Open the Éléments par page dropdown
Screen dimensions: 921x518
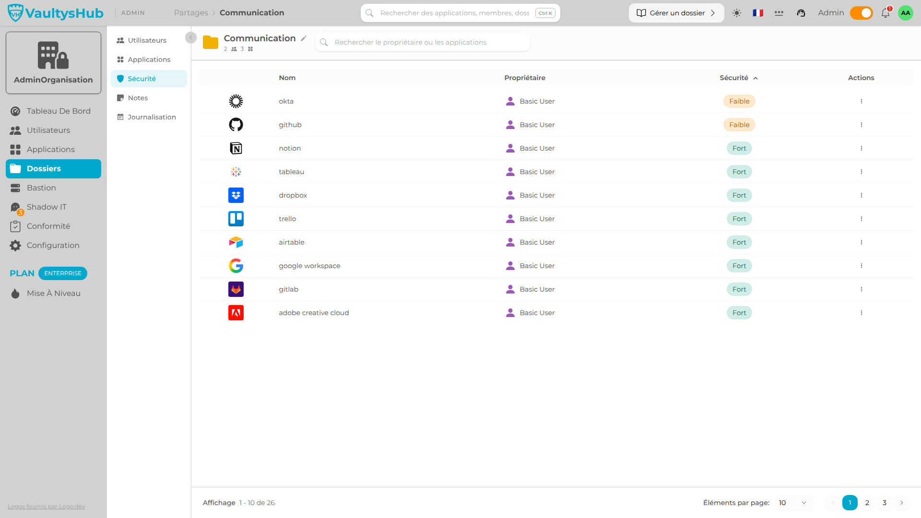(793, 503)
